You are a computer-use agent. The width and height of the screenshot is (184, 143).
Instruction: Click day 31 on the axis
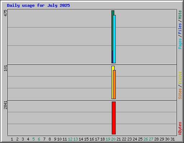tap(172, 139)
